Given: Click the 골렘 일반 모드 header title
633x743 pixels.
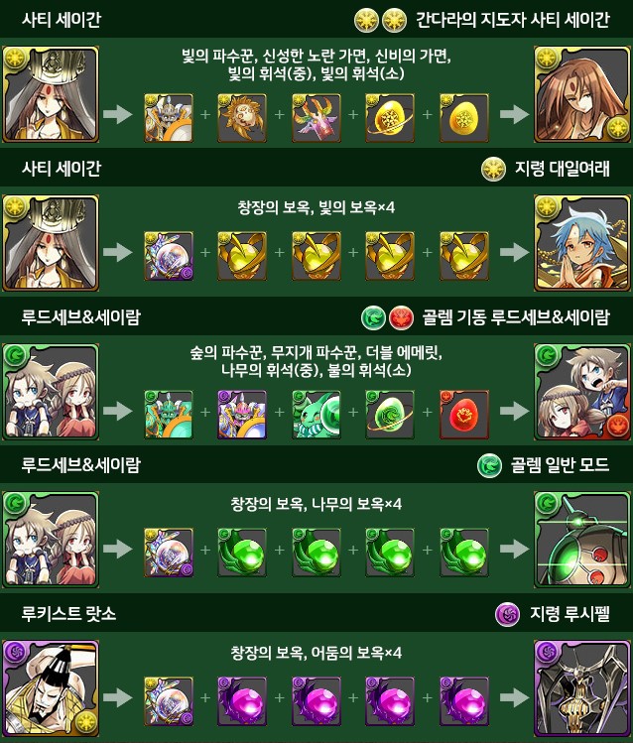Looking at the screenshot, I should point(560,465).
